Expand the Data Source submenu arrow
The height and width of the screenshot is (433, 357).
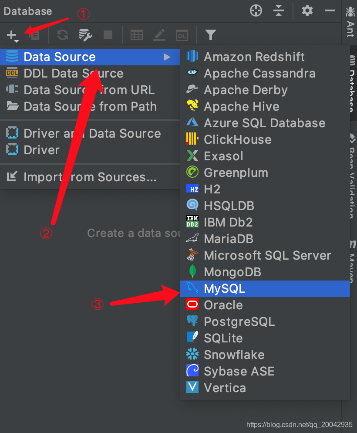[167, 57]
